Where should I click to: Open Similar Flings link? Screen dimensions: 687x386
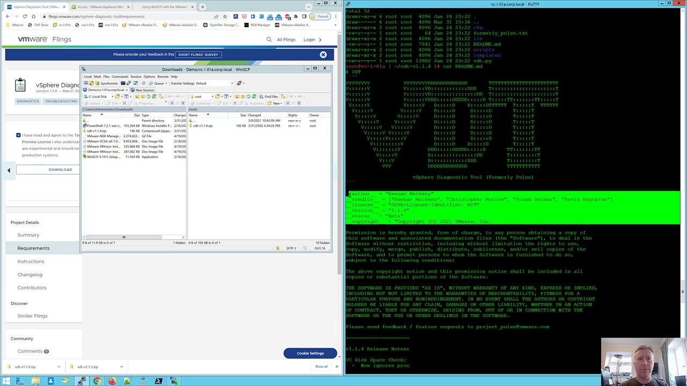32,316
